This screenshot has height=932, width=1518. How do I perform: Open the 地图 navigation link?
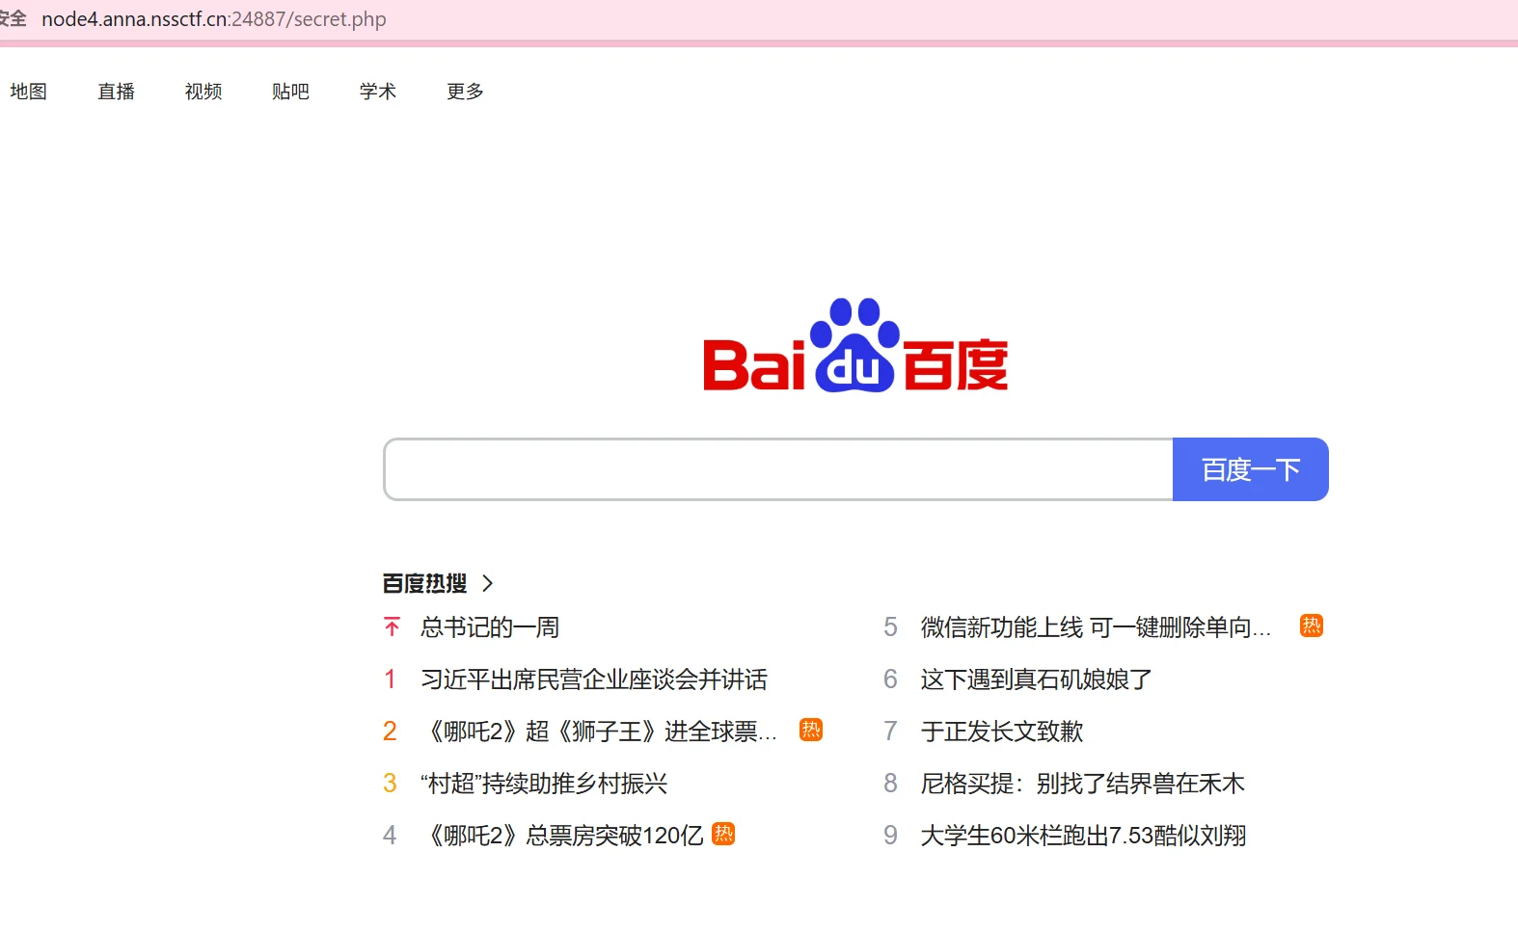coord(29,92)
